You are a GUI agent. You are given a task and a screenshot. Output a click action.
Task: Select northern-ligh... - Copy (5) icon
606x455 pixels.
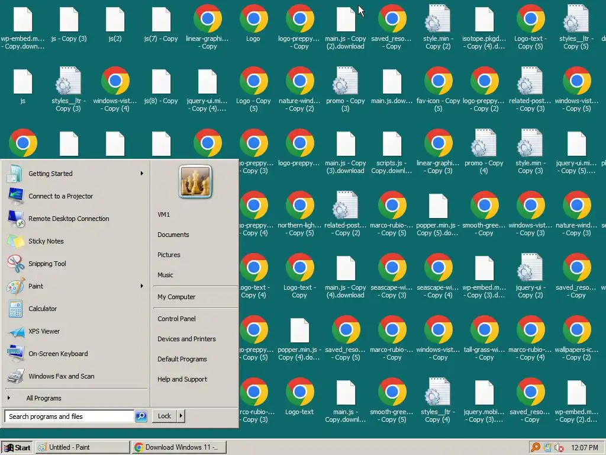(x=299, y=213)
